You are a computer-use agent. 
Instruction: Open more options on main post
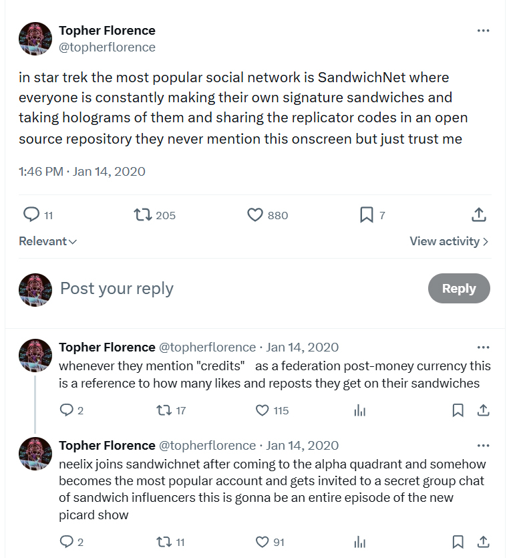(x=483, y=31)
